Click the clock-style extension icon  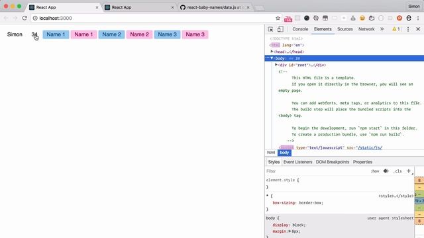316,18
